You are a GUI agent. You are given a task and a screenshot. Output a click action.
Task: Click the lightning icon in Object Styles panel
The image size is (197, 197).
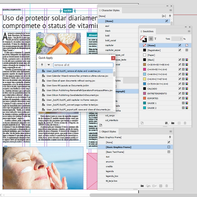(x=170, y=137)
